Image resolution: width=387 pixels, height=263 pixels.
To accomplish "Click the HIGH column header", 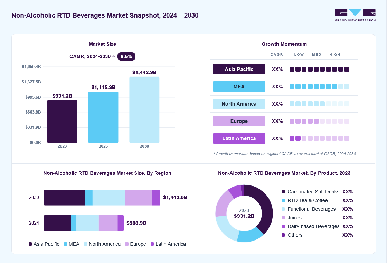I will point(335,55).
